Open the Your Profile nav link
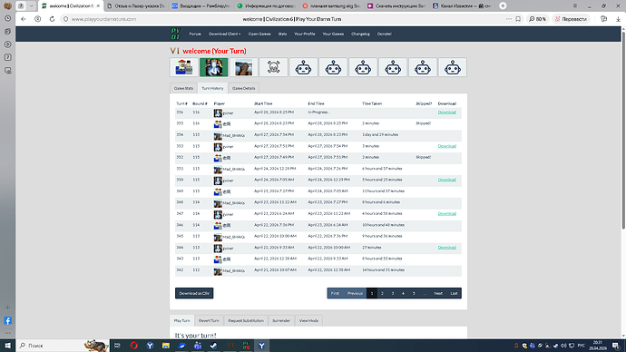The width and height of the screenshot is (626, 352). pyautogui.click(x=305, y=34)
